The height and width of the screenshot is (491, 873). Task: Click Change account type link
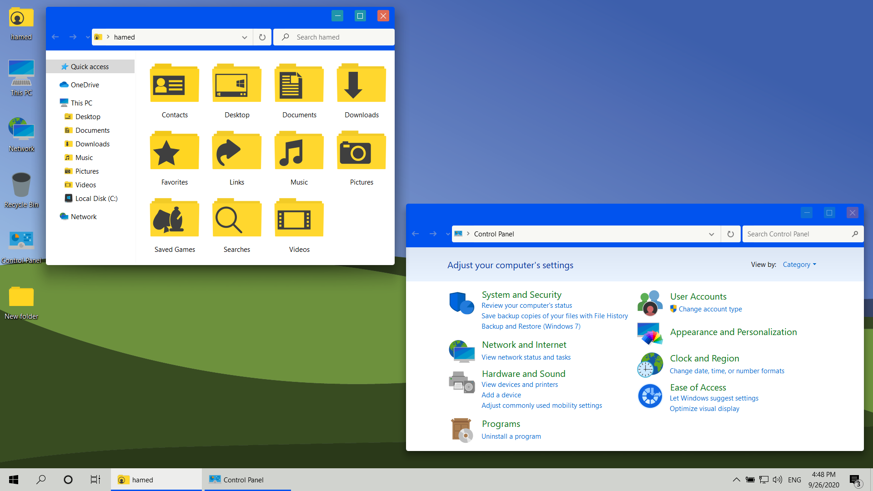[x=710, y=309]
